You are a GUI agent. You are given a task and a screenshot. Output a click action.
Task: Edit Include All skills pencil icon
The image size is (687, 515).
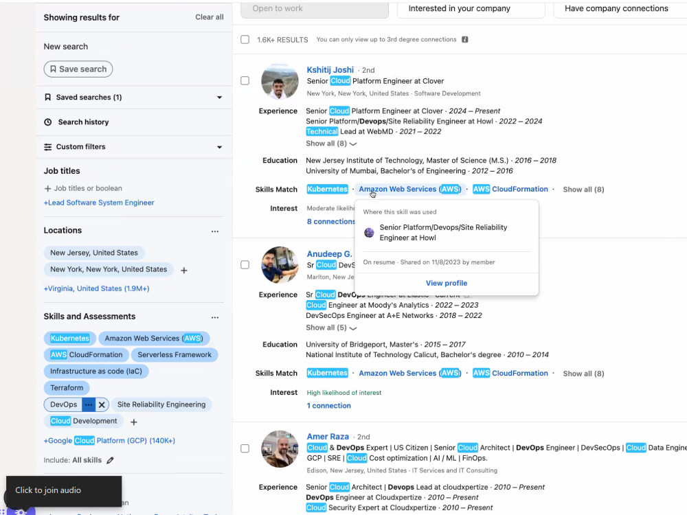[111, 460]
